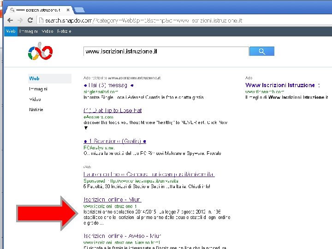
Task: Click the green URL under 'Iscrizioni online - Miur'
Action: (110, 206)
